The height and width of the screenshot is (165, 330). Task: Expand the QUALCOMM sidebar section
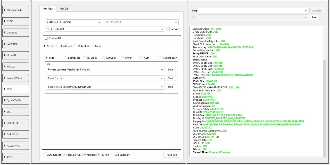(x=15, y=100)
